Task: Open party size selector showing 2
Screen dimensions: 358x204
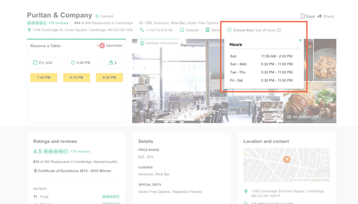Action: pos(115,63)
